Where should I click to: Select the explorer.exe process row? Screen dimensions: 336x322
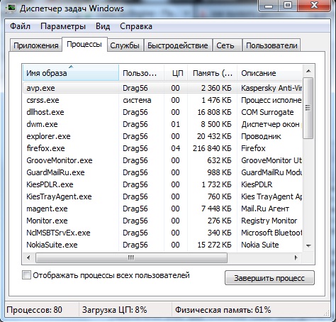click(x=162, y=136)
